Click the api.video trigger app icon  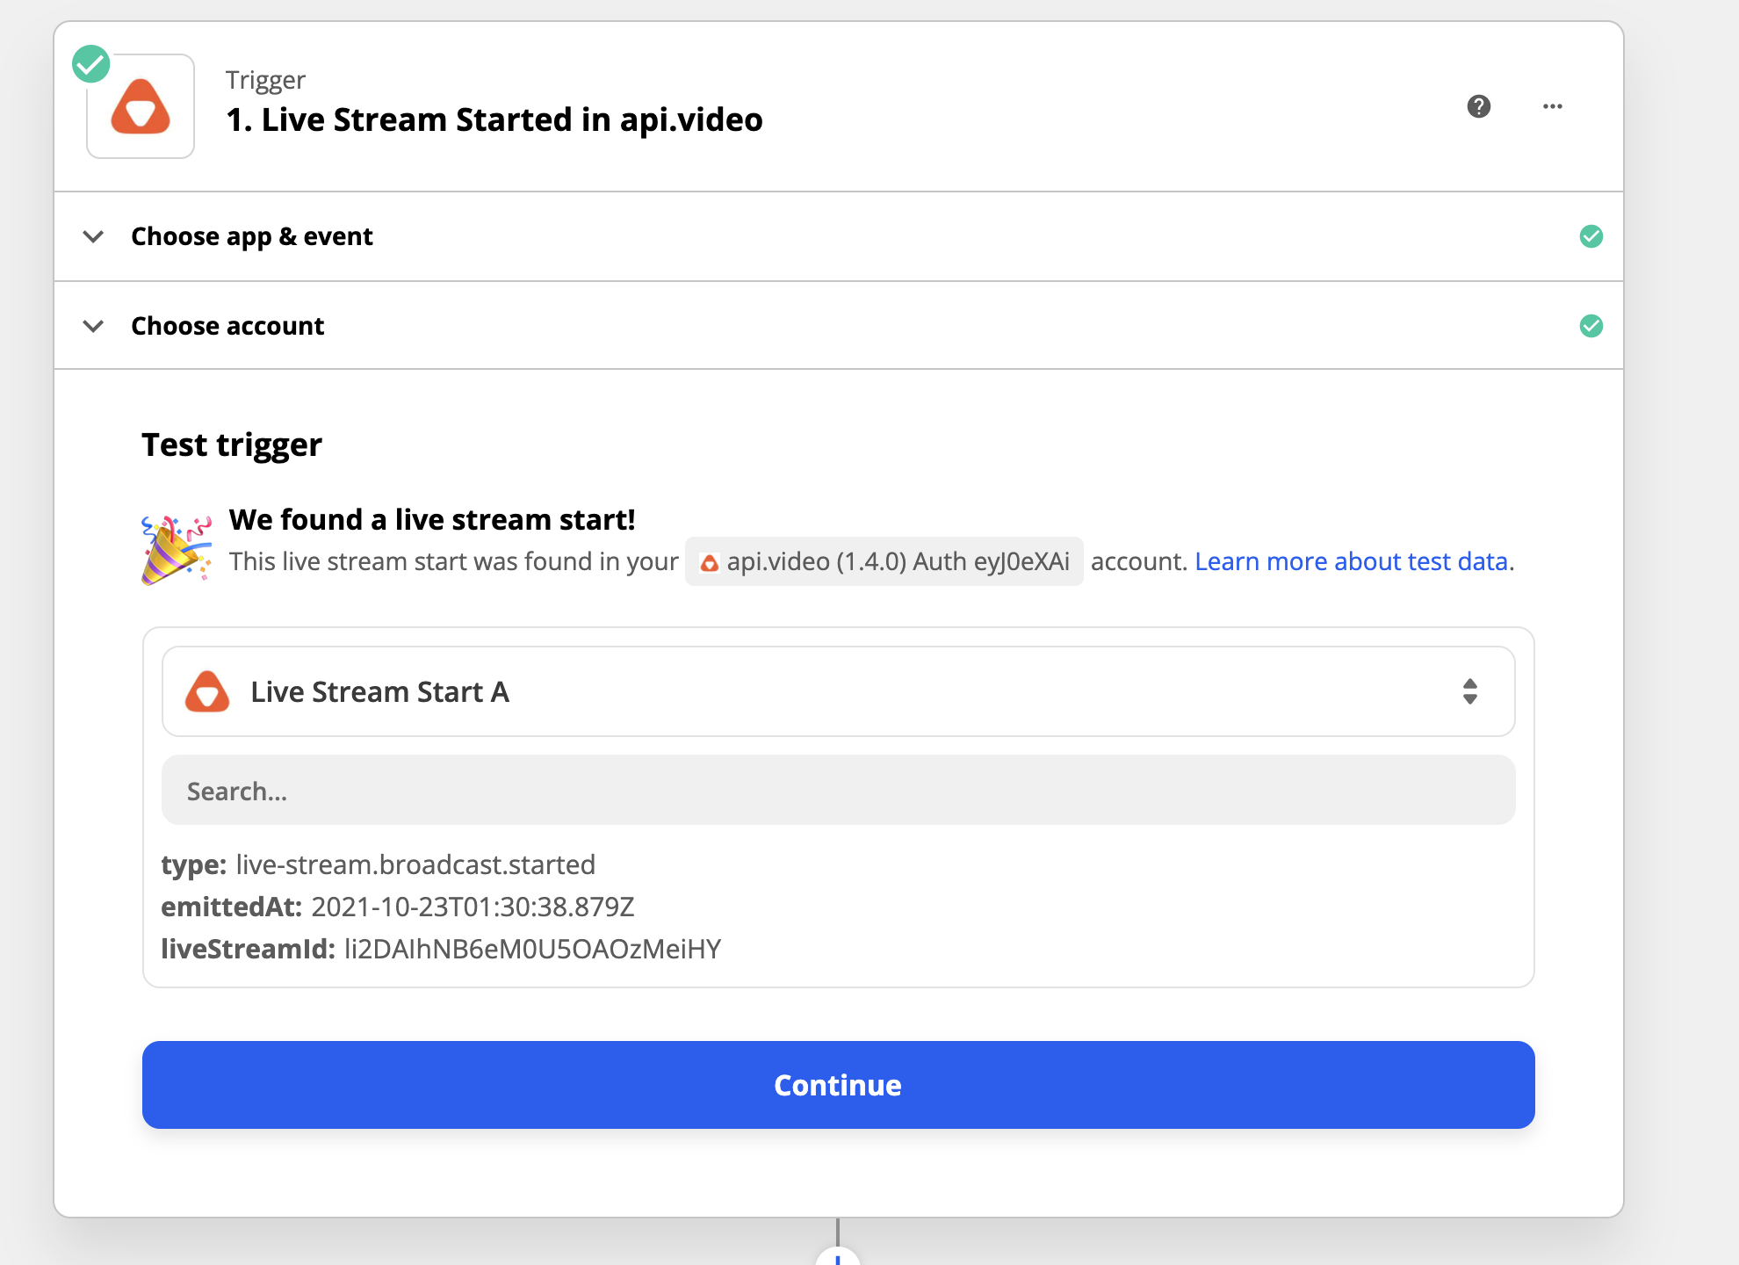(x=141, y=105)
